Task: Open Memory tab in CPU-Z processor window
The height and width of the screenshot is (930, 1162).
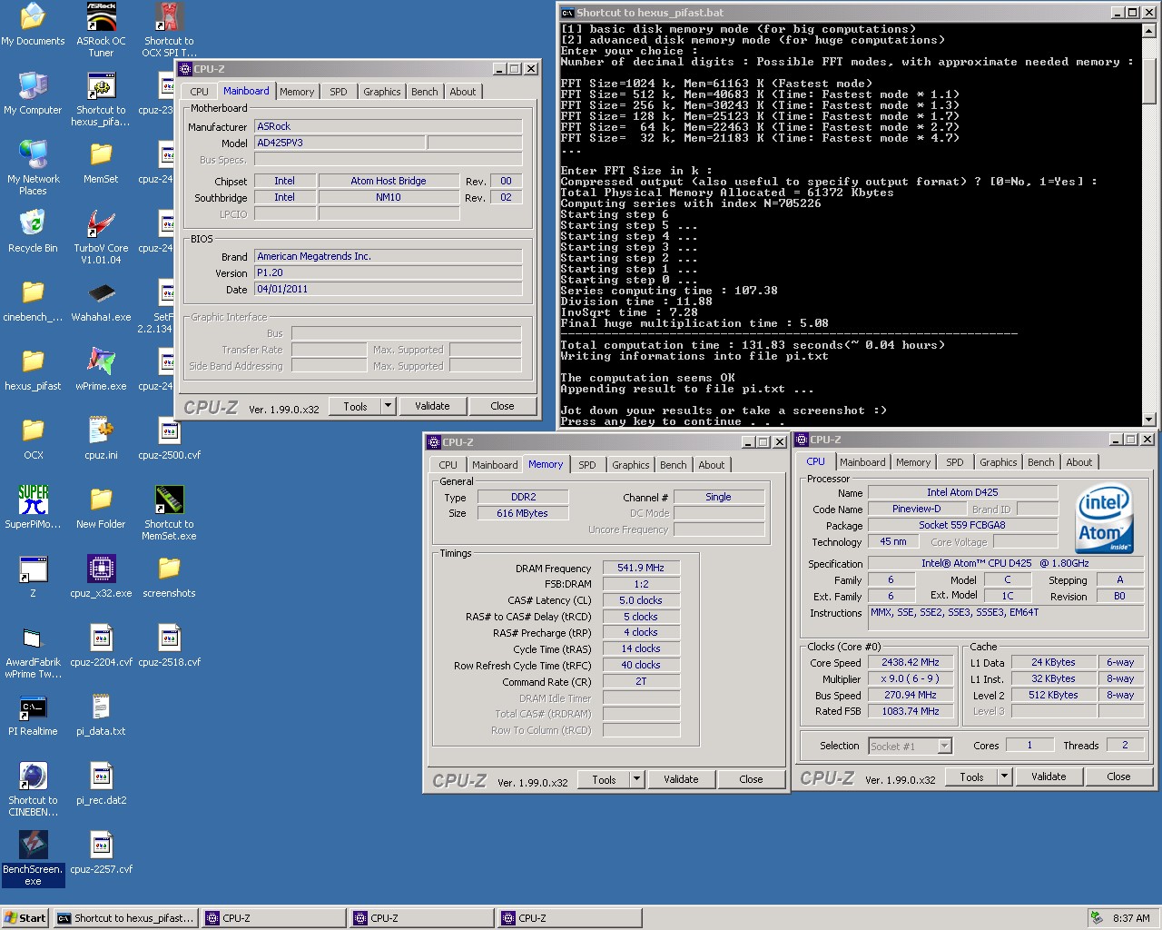Action: (x=913, y=462)
